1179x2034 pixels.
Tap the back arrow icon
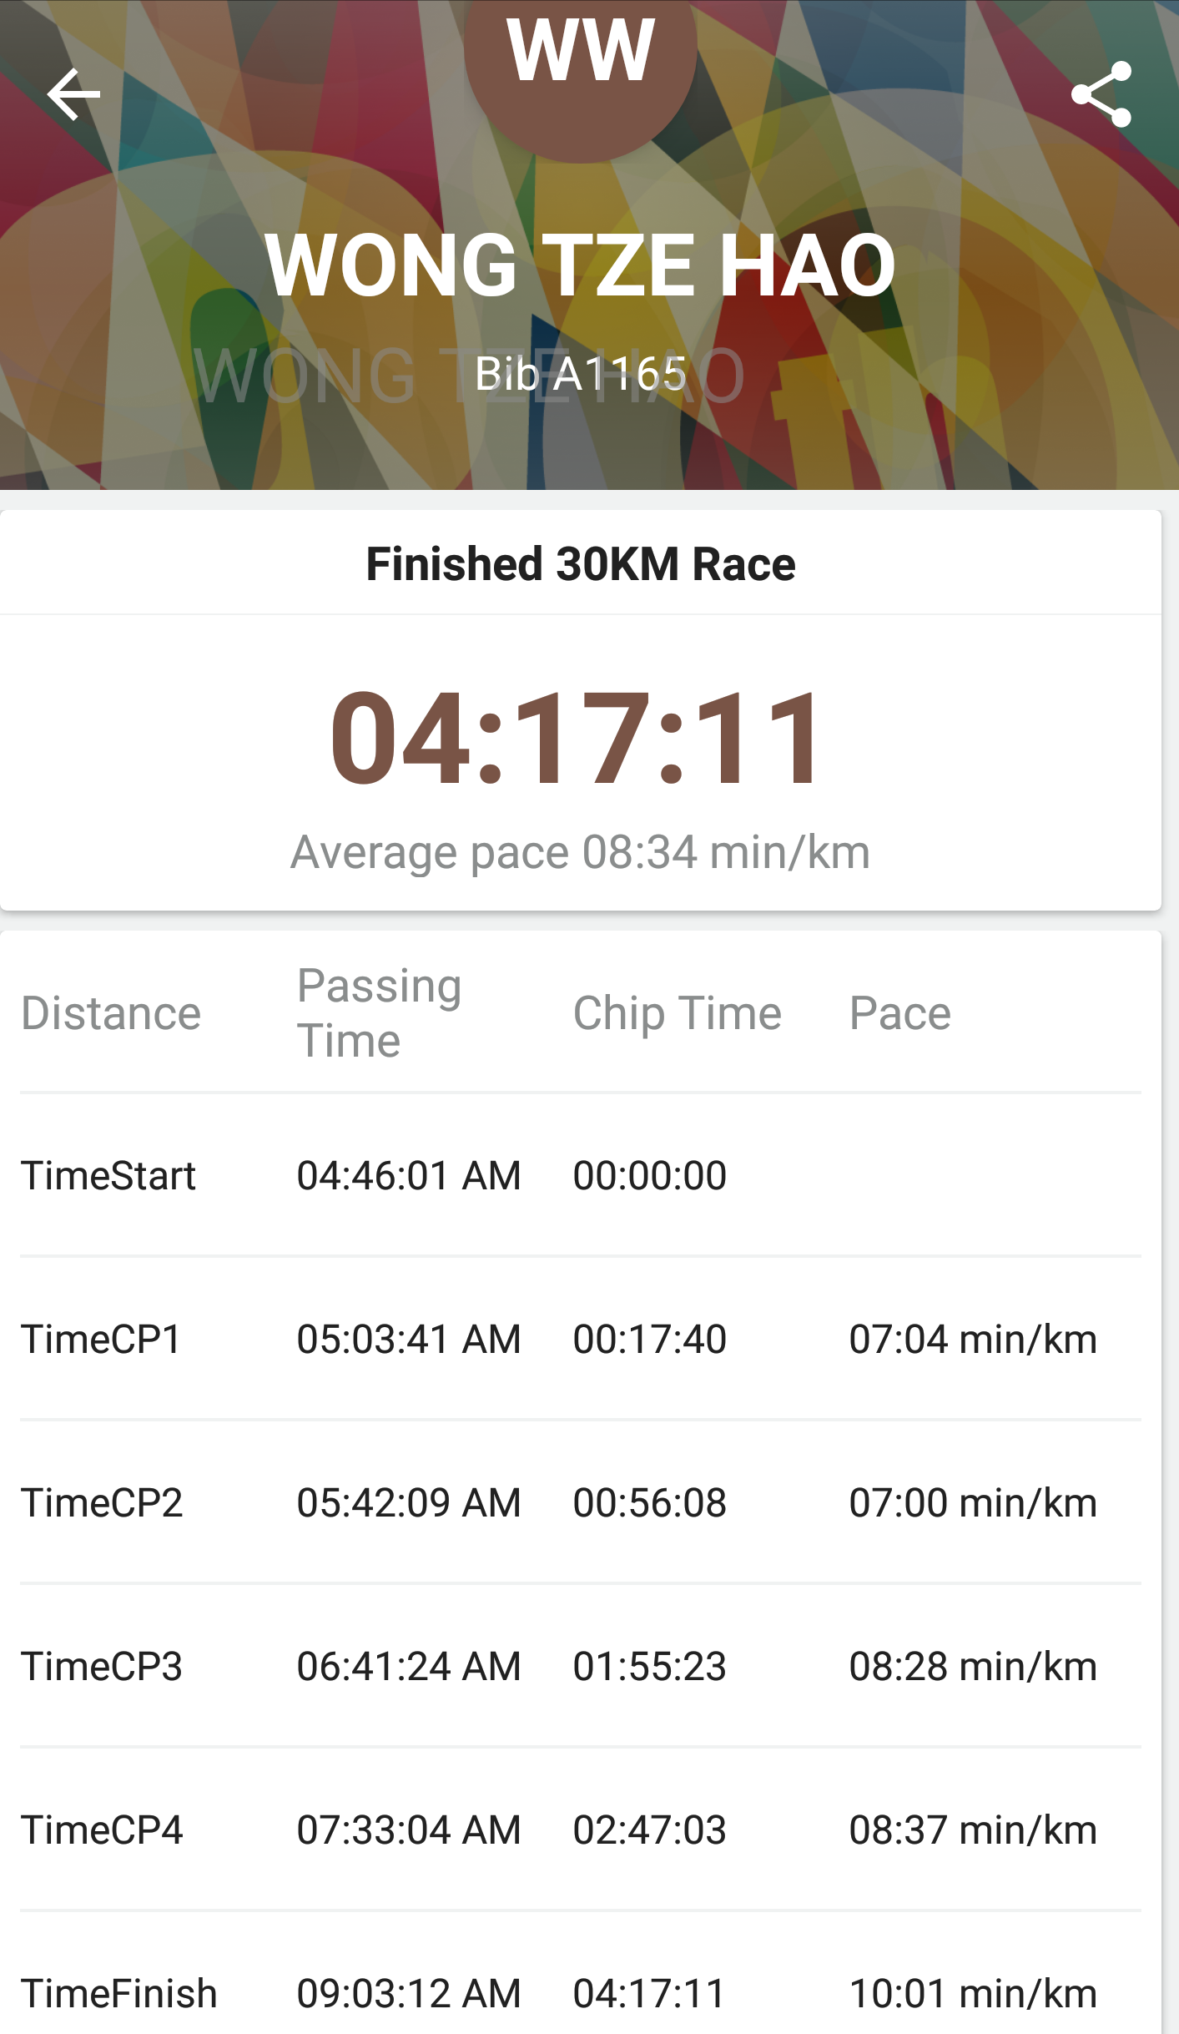click(x=73, y=94)
